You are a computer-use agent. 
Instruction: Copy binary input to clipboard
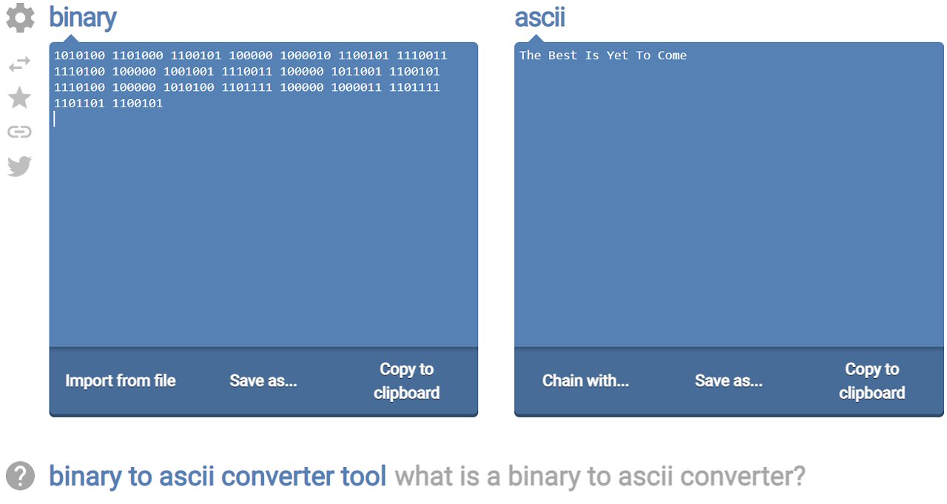tap(406, 380)
